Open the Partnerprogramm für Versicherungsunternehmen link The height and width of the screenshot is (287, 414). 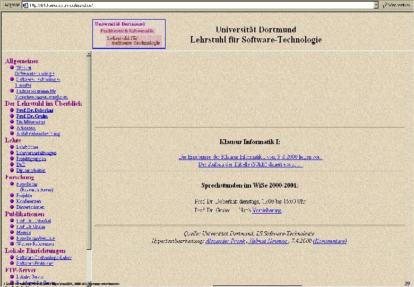[x=41, y=94]
